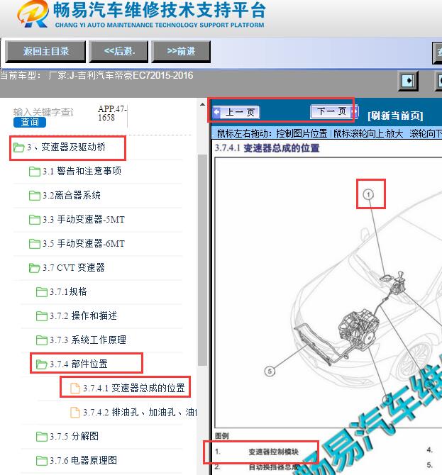The width and height of the screenshot is (442, 475).
Task: Open the 3.7.2 操作和描述 folder
Action: tap(84, 316)
